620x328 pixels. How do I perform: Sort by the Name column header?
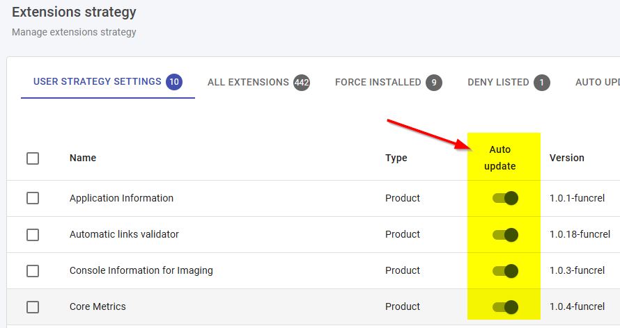coord(83,158)
